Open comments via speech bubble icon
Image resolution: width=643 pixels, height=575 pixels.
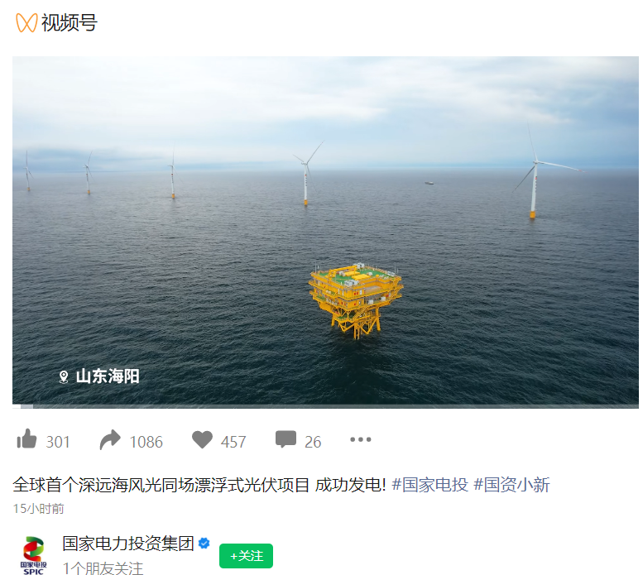tap(286, 440)
